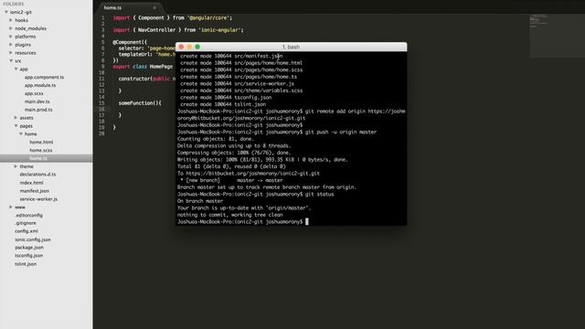The width and height of the screenshot is (585, 329).
Task: Open tslint.json in sidebar
Action: click(x=26, y=264)
